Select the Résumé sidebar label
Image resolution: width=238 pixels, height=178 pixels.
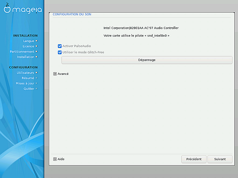(x=28, y=78)
